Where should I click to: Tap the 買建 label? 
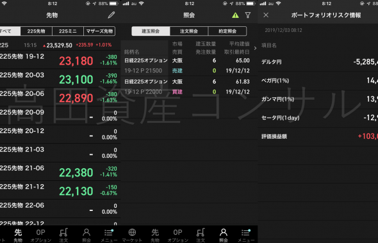pyautogui.click(x=177, y=92)
